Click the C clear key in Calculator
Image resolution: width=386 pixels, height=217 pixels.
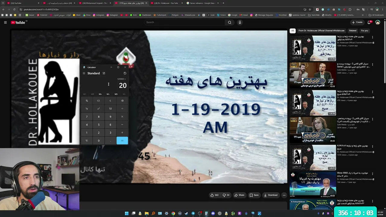coord(110,101)
